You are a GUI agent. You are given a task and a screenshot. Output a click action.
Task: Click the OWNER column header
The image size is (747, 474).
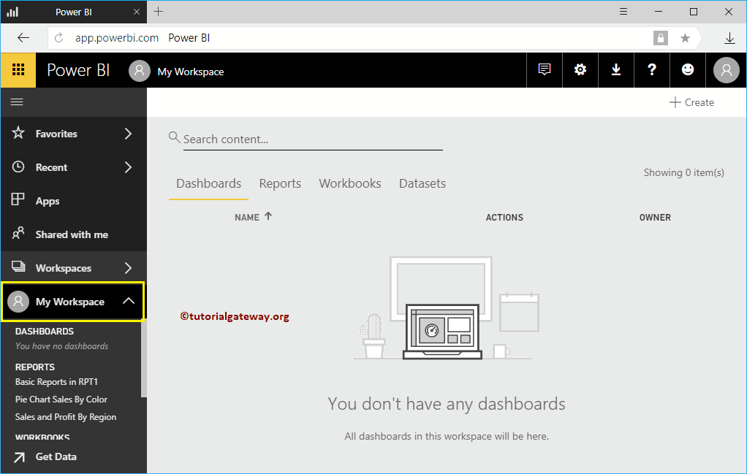pyautogui.click(x=655, y=218)
